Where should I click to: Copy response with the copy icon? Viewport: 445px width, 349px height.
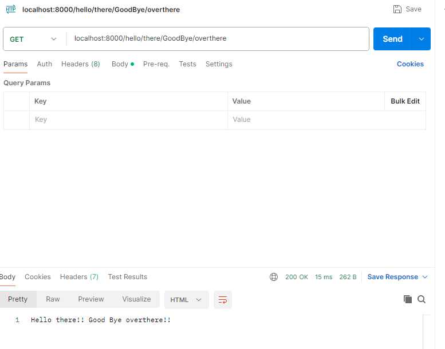pos(408,299)
